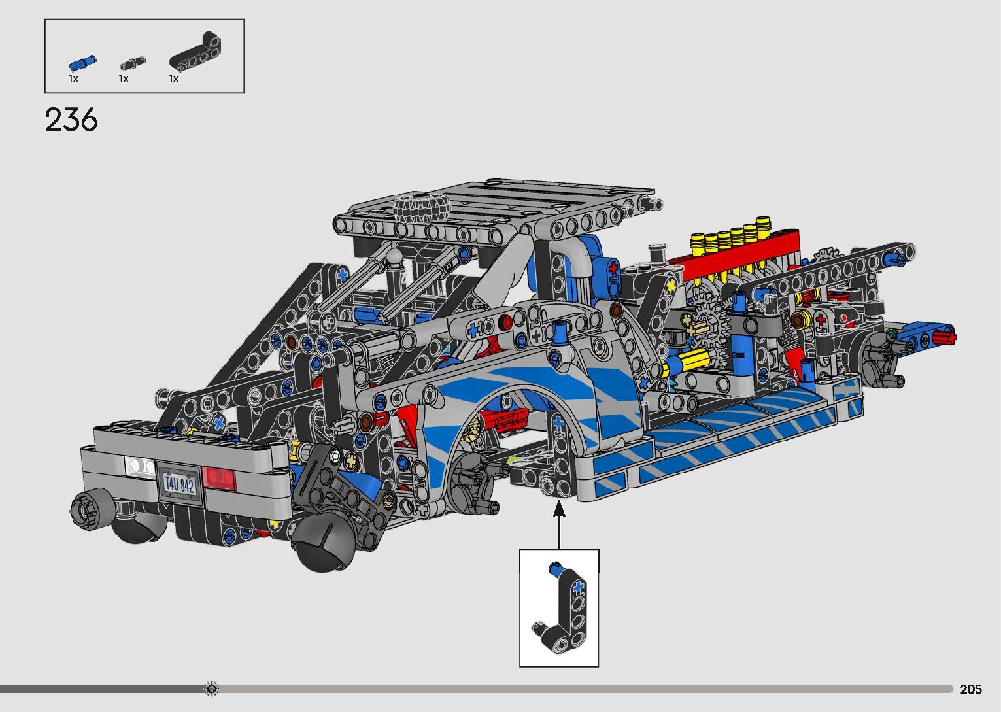Image resolution: width=1001 pixels, height=712 pixels.
Task: Click the T4U 842 license plate
Action: click(179, 484)
